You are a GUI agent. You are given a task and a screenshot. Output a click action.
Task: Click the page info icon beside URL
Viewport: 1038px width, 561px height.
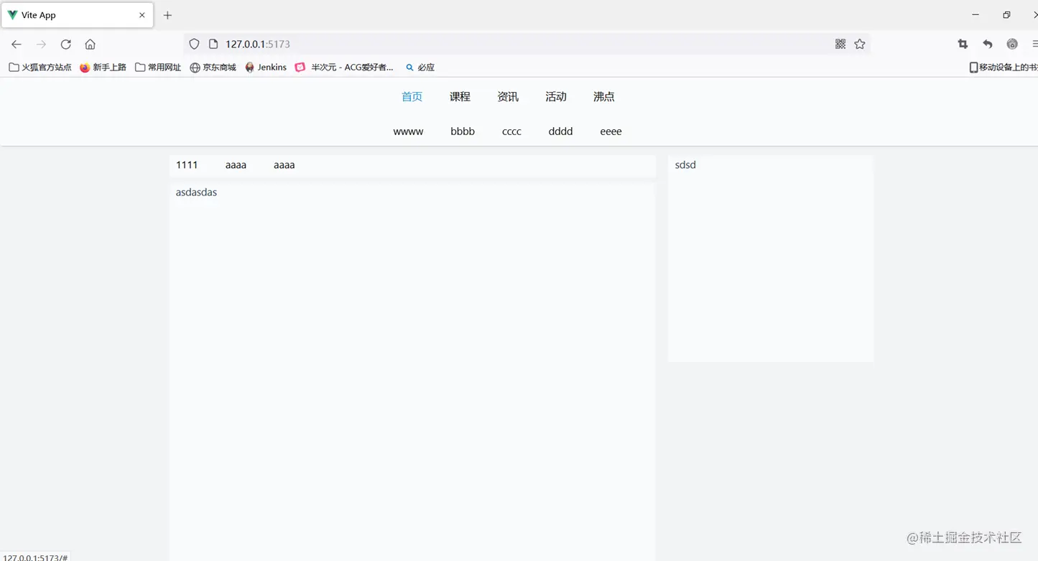[213, 44]
